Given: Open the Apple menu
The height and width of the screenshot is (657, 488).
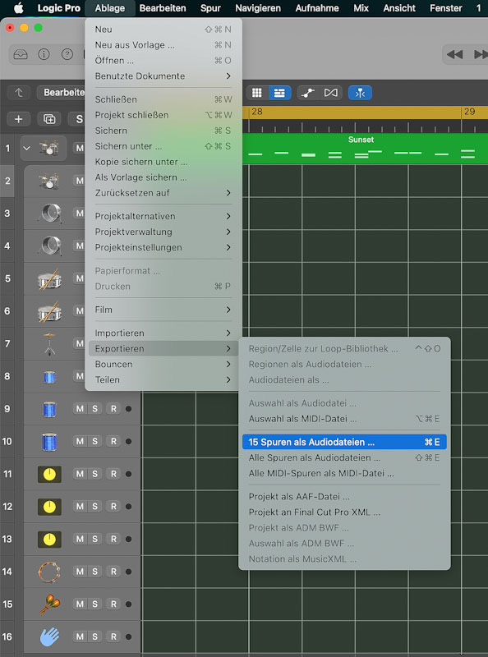Looking at the screenshot, I should pos(18,8).
